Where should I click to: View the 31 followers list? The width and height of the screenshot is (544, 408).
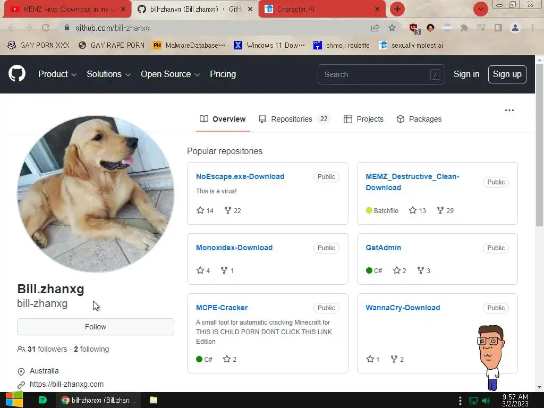pyautogui.click(x=47, y=349)
